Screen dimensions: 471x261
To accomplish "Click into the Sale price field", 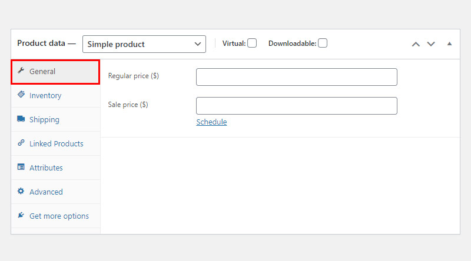I will pyautogui.click(x=297, y=106).
